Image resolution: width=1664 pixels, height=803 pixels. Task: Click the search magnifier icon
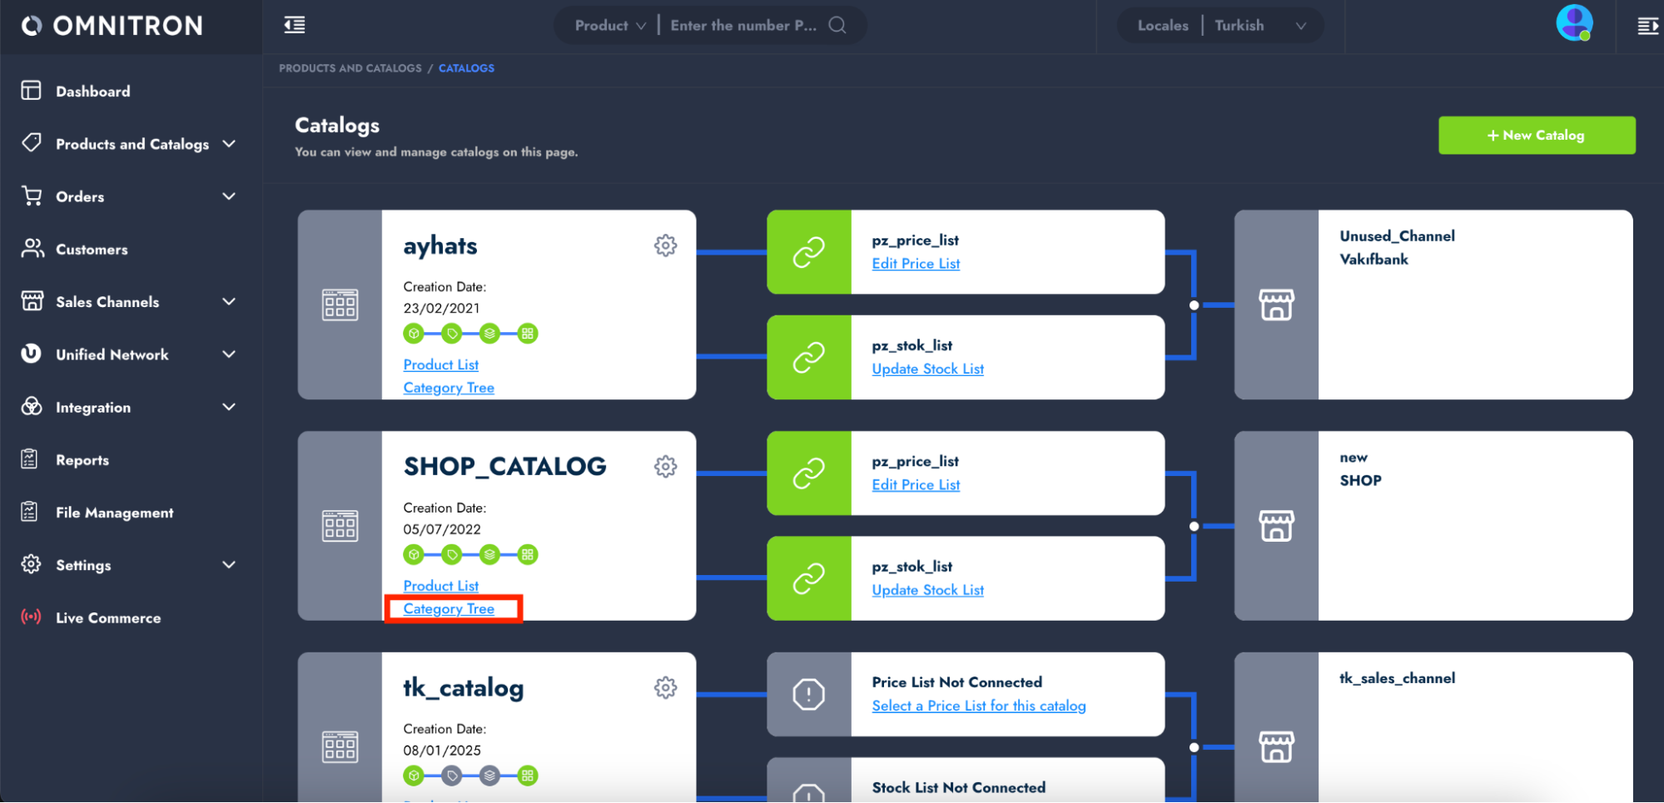[x=837, y=26]
